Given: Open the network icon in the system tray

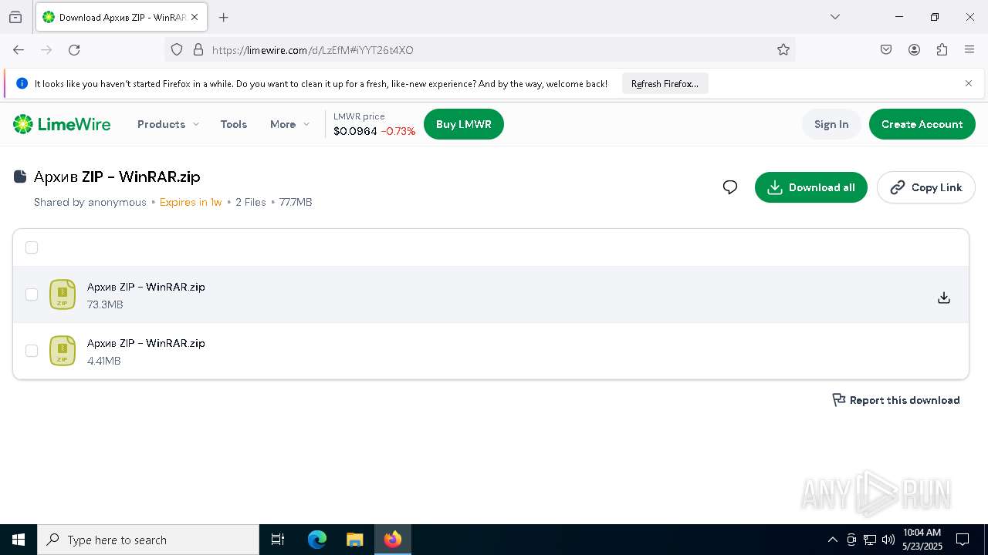Looking at the screenshot, I should tap(869, 540).
